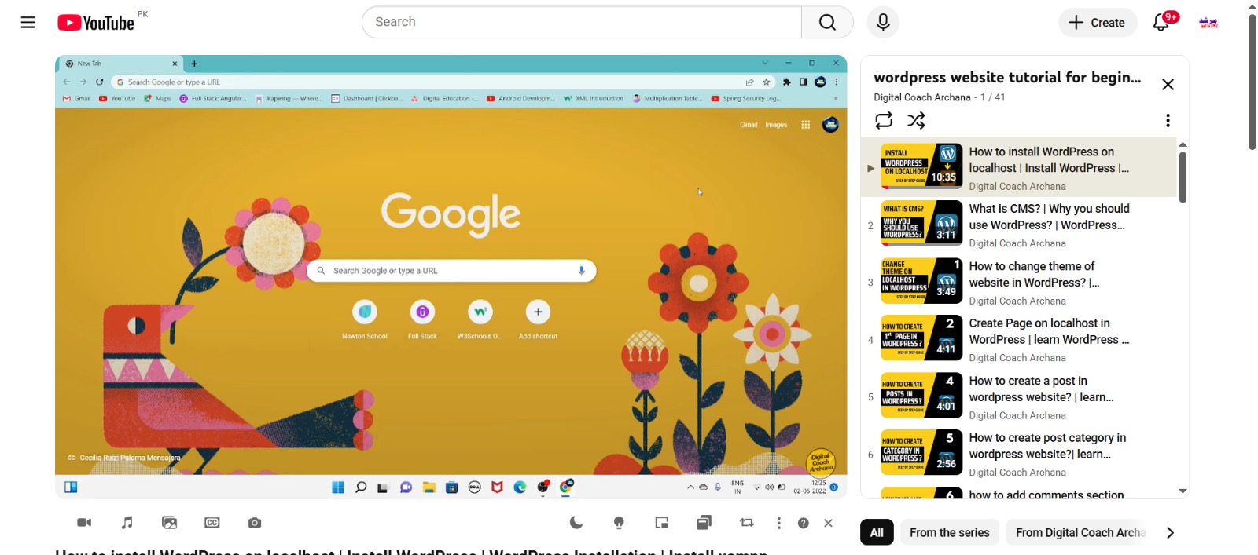Click the page vertical scrollbar thumb

pyautogui.click(x=1252, y=82)
